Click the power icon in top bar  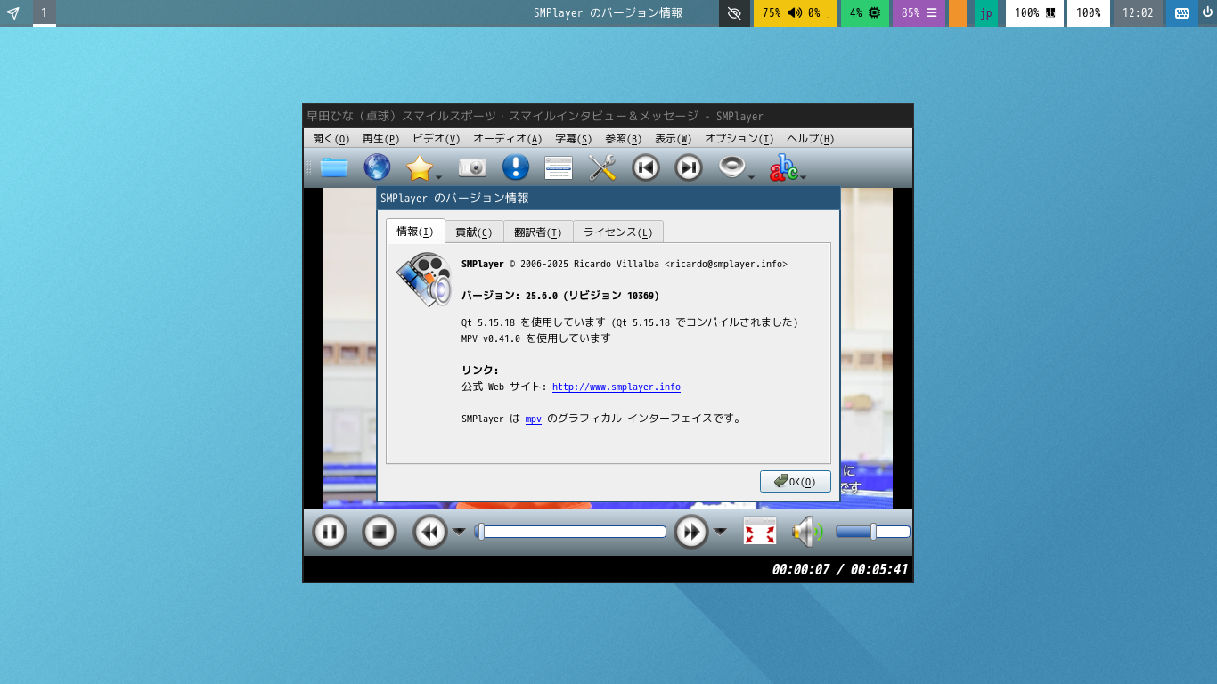tap(1208, 13)
